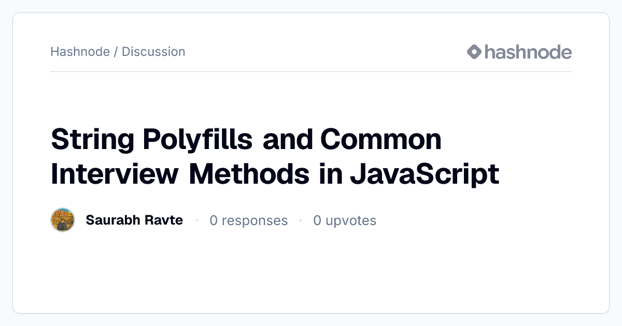Viewport: 622px width, 326px height.
Task: Click the dot separator before responses
Action: click(x=196, y=220)
